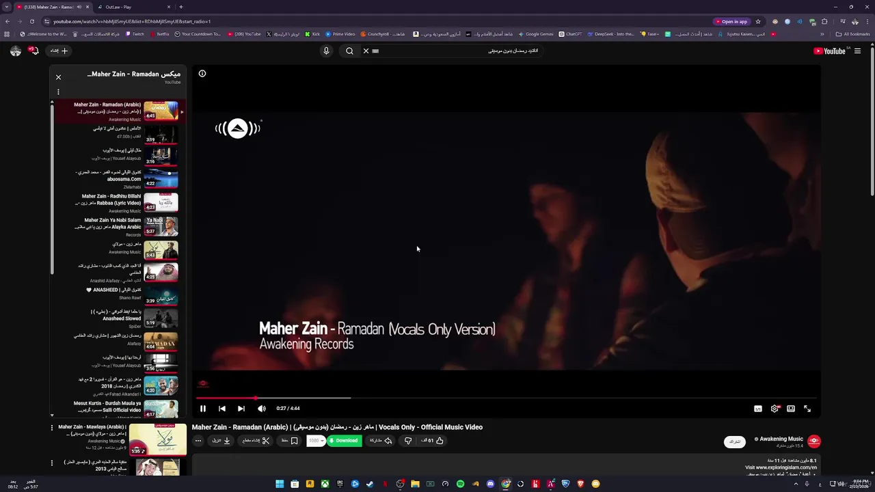Open Mawlaya video options three dots

click(51, 428)
